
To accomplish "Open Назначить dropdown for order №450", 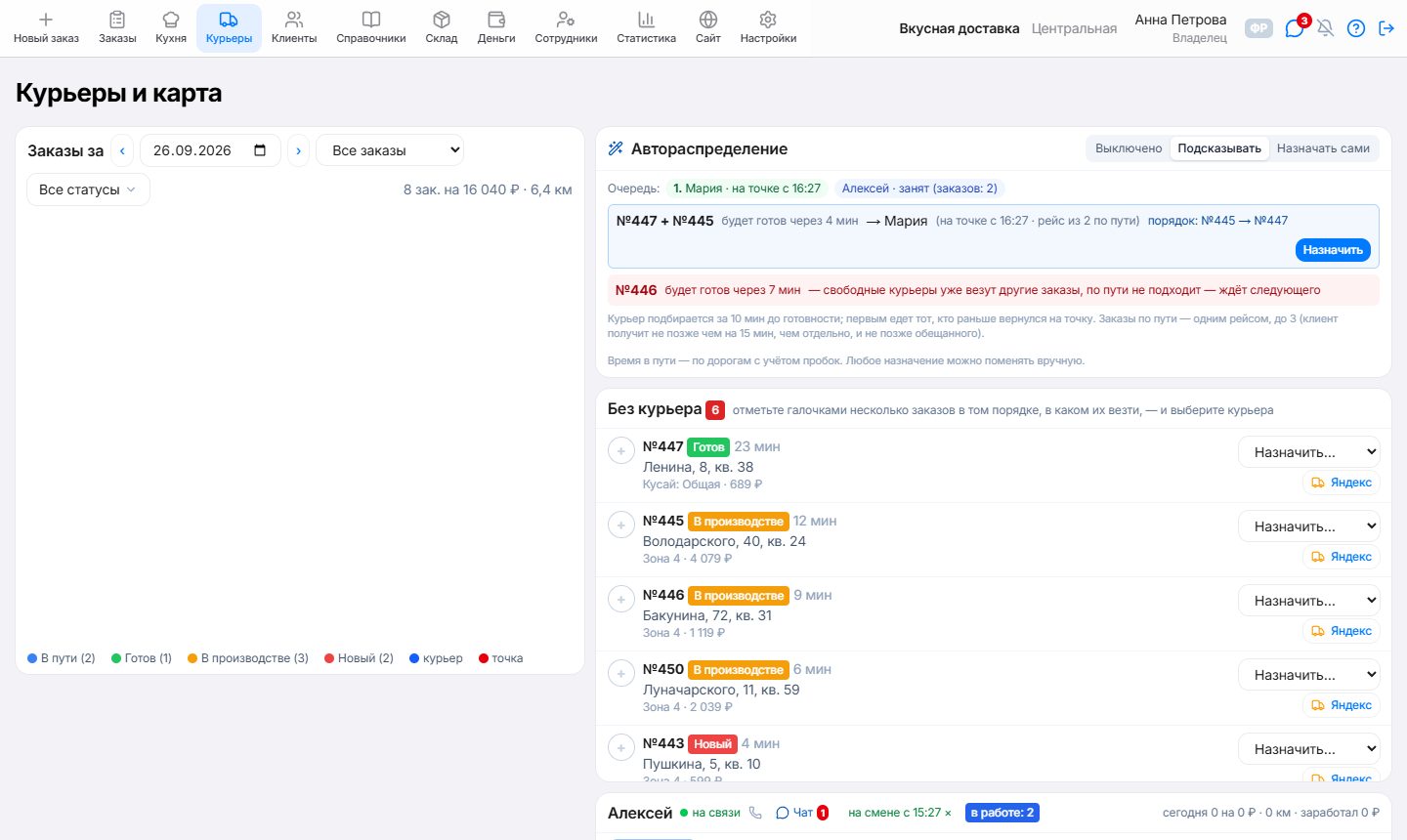I will point(1309,675).
